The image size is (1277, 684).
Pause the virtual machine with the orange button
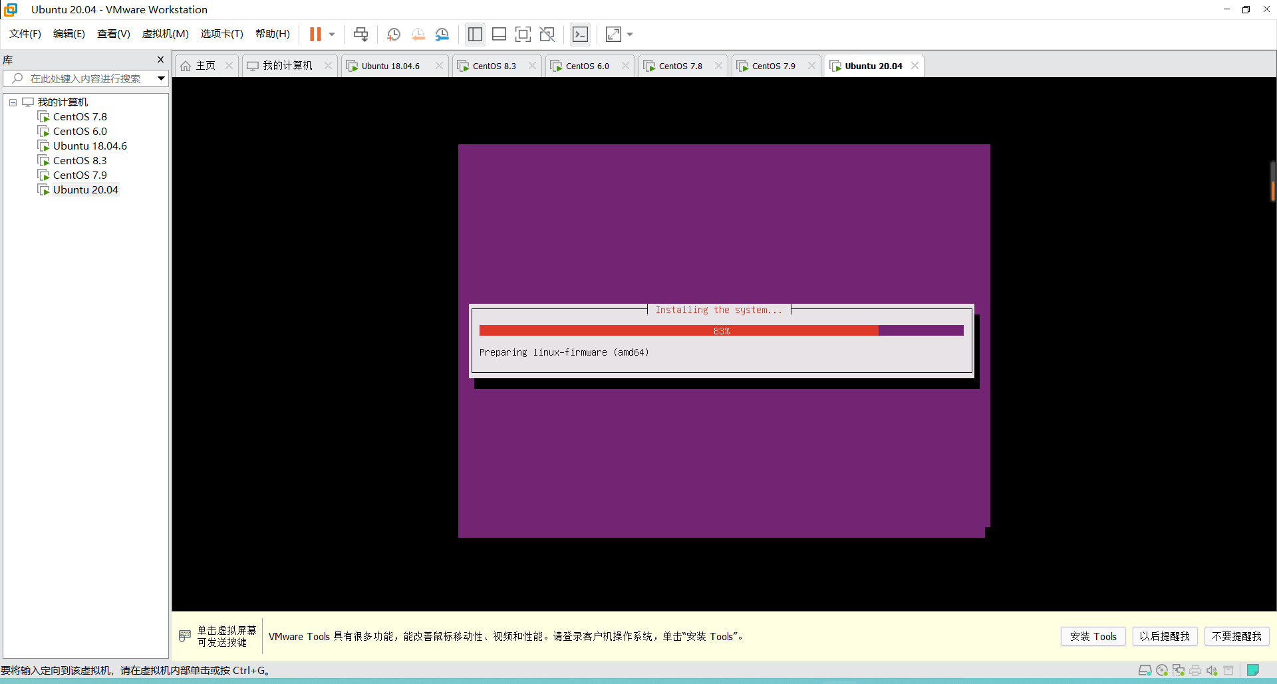pos(315,34)
